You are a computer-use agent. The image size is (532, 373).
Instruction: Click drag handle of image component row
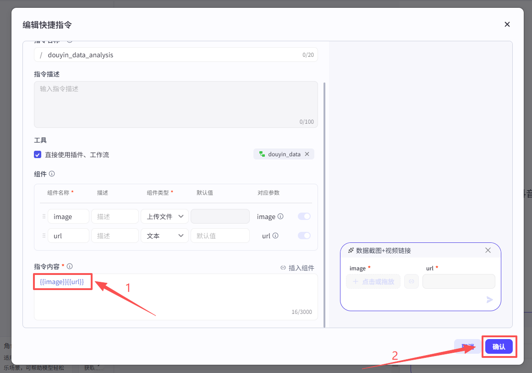(44, 217)
